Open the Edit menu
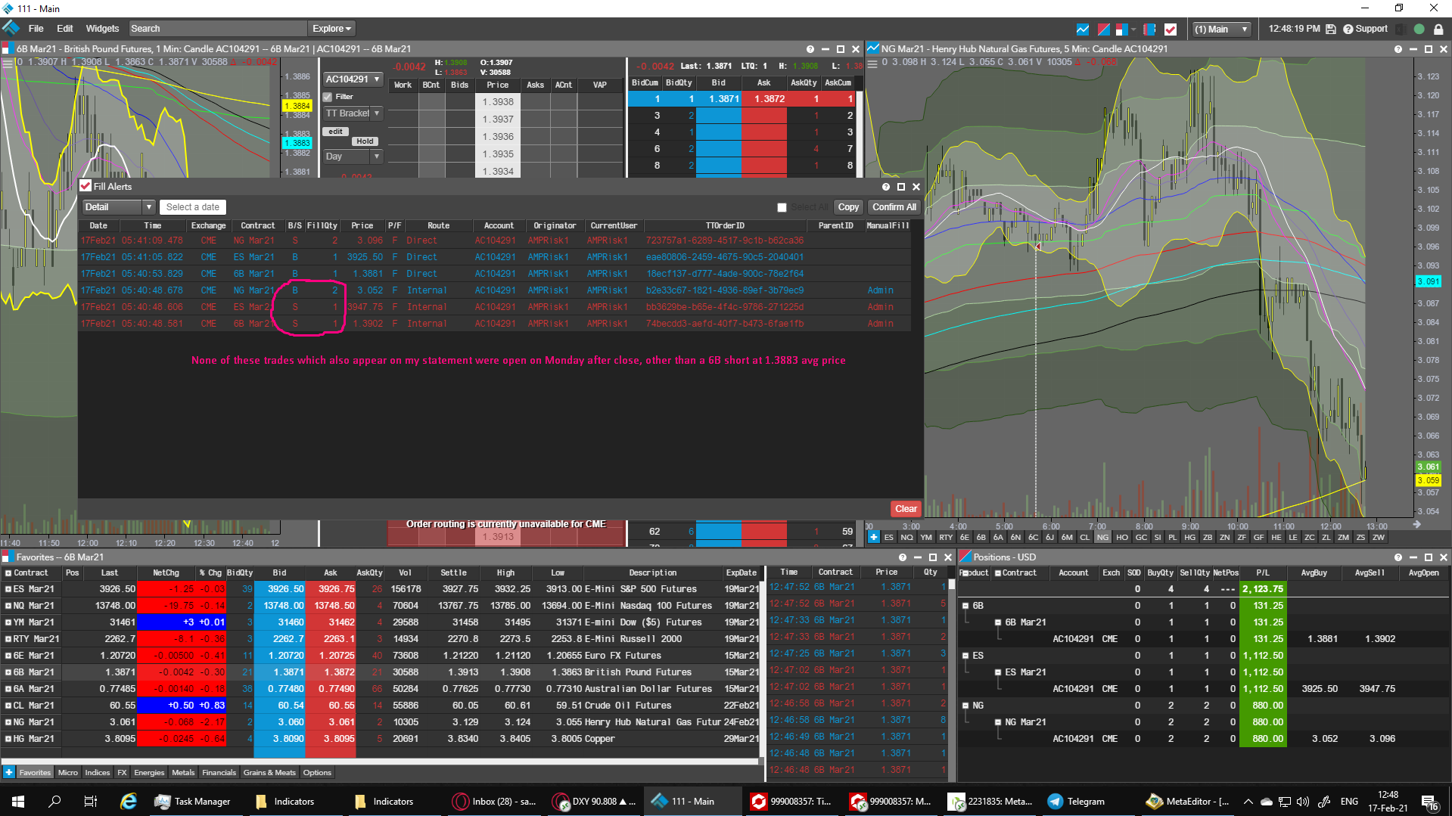1452x816 pixels. (x=65, y=29)
